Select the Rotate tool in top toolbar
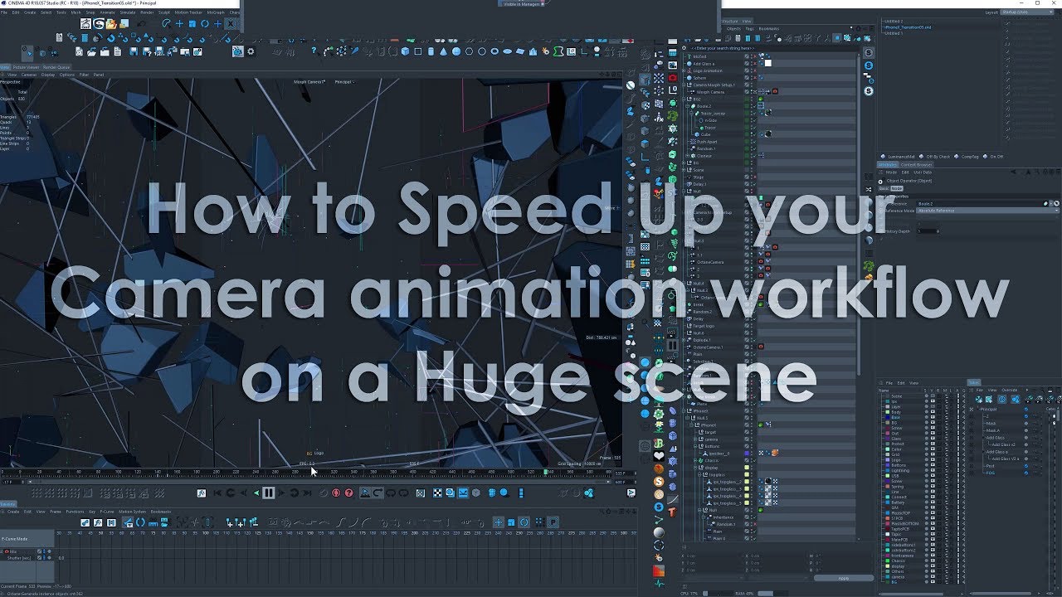The width and height of the screenshot is (1062, 597). pos(205,23)
